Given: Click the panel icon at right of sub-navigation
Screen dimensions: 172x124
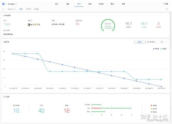Looking at the screenshot, I should (167, 9).
